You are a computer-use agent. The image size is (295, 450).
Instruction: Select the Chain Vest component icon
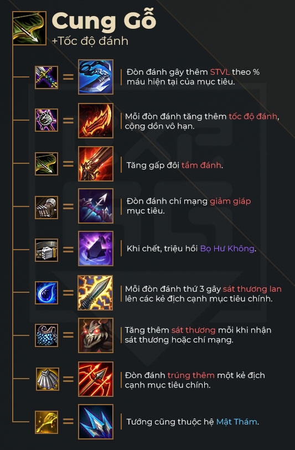click(x=46, y=335)
